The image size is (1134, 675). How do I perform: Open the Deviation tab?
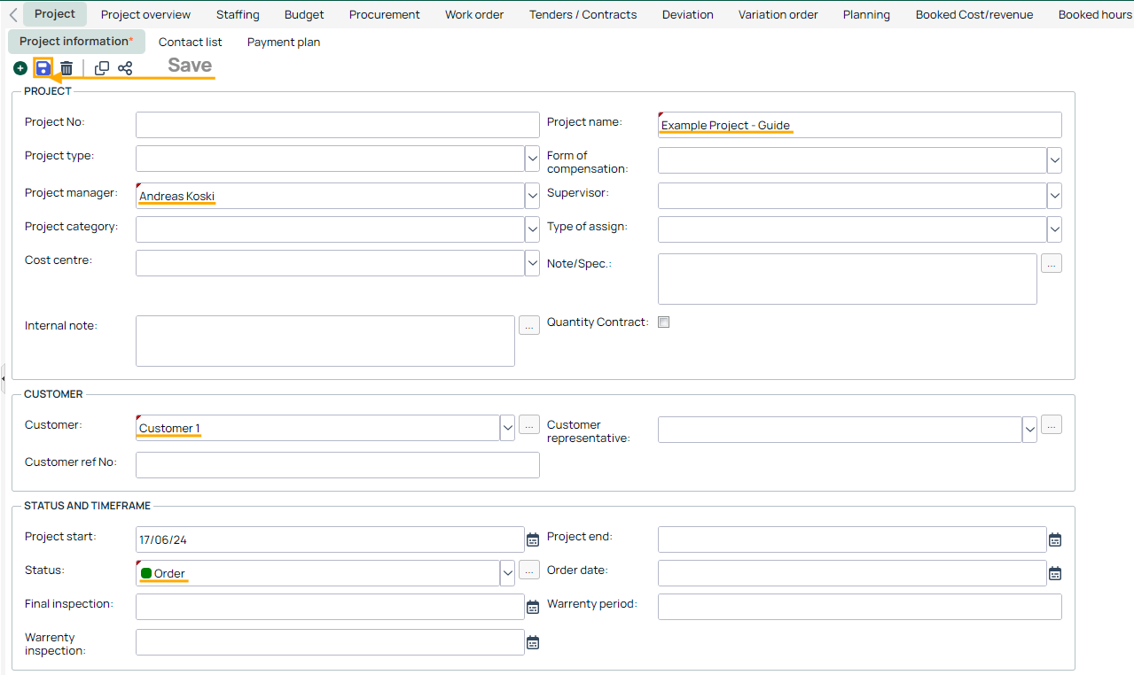[688, 14]
